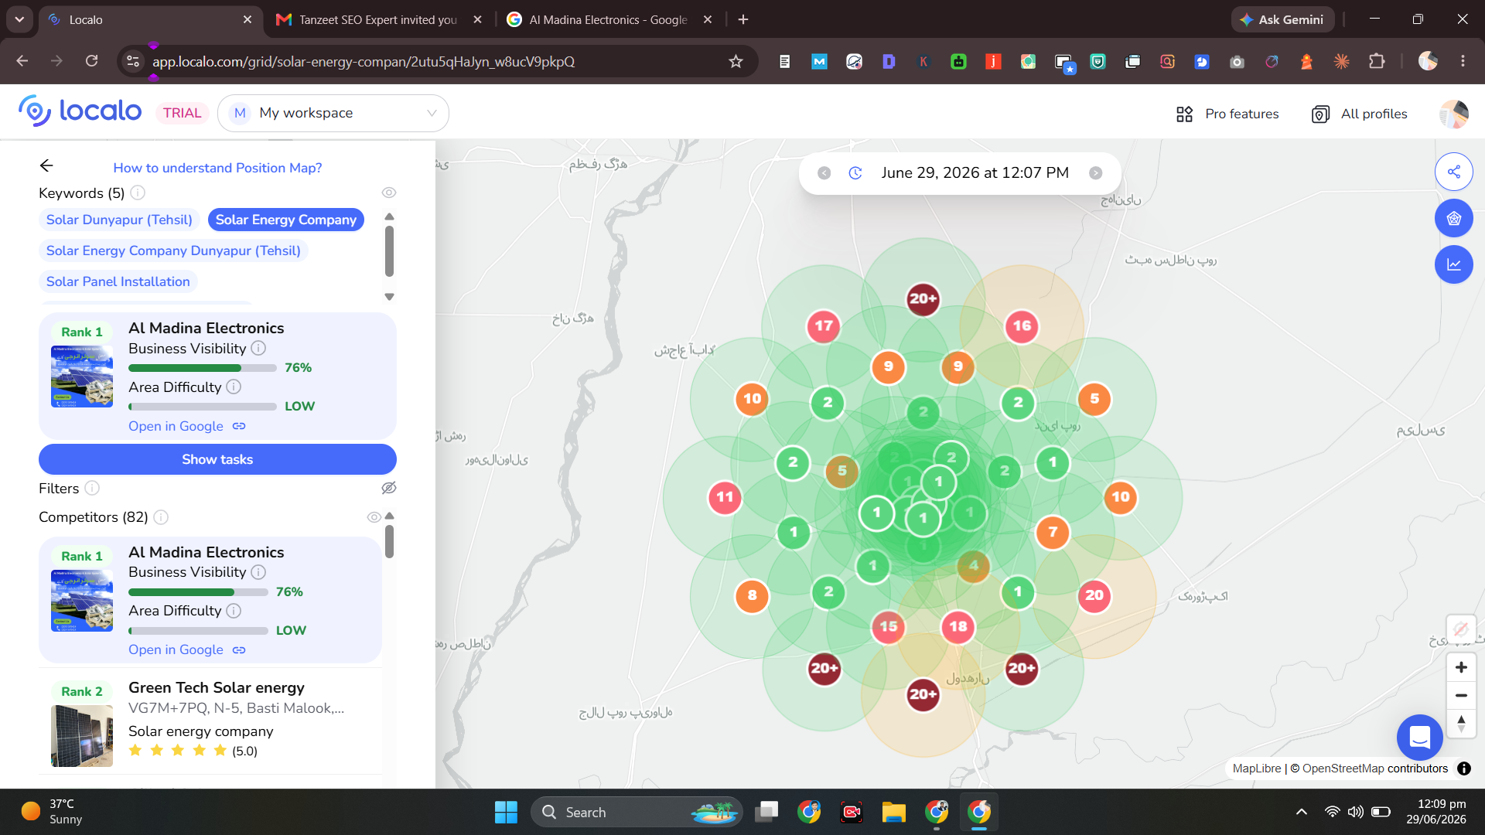This screenshot has height=835, width=1485.
Task: Click the blue pentagon radar icon
Action: (x=1453, y=218)
